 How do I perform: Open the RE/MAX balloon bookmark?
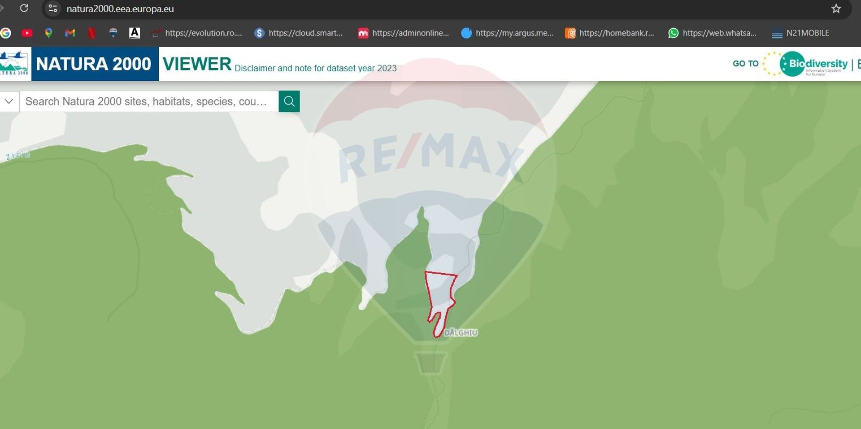[113, 33]
